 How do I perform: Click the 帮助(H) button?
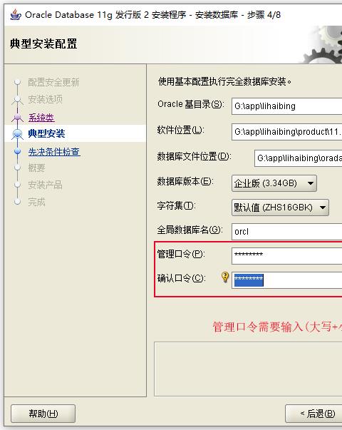click(x=43, y=414)
